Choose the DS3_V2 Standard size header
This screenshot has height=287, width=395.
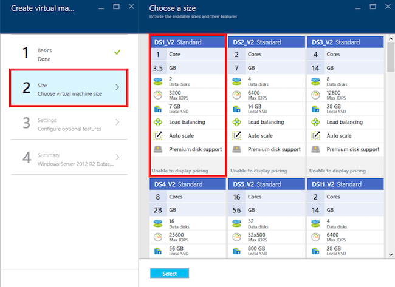345,42
